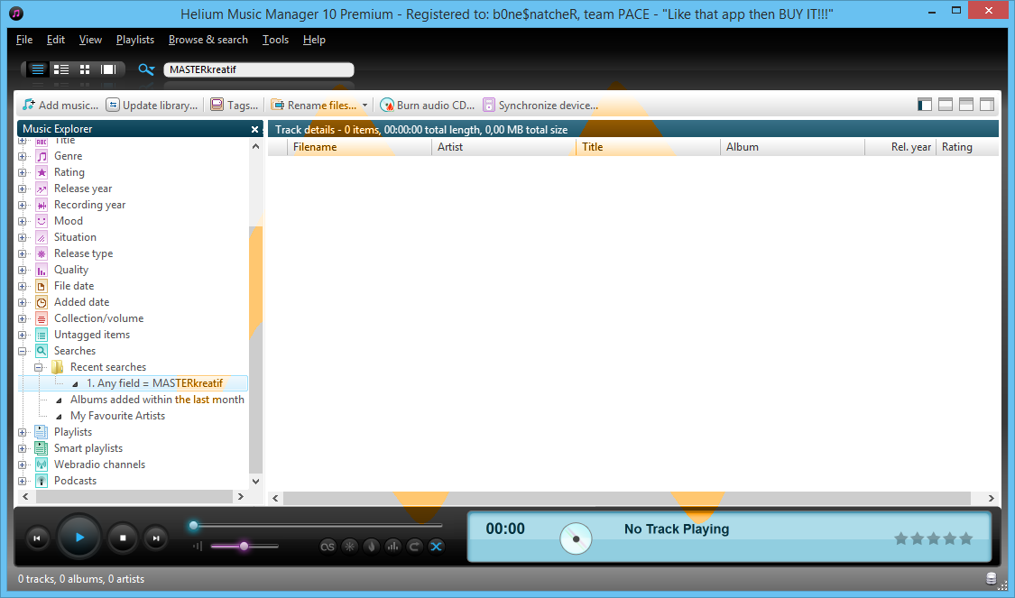Collapse the Searches tree node
The width and height of the screenshot is (1015, 598).
[x=22, y=351]
